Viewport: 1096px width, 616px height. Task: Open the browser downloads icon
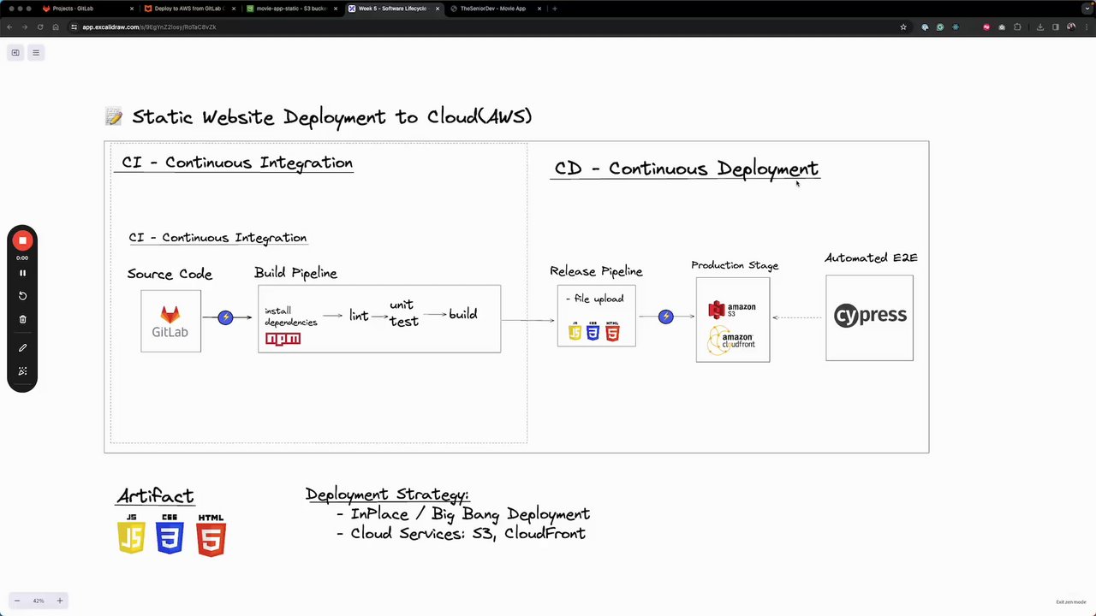tap(1039, 27)
